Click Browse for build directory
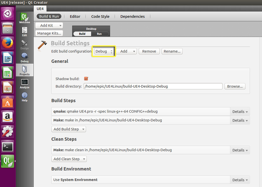 click(235, 86)
